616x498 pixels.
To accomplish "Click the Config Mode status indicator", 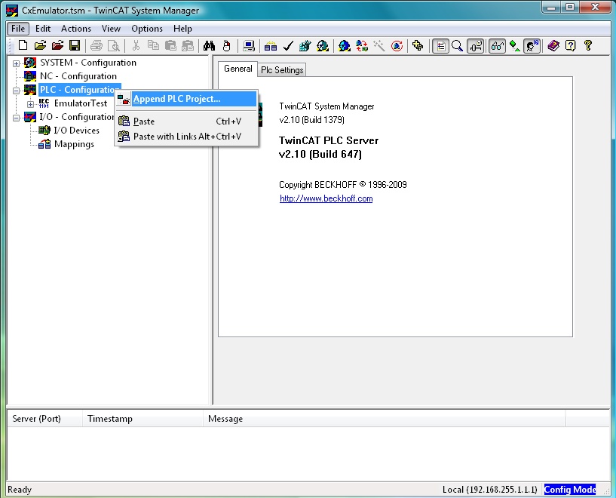I will pyautogui.click(x=570, y=490).
